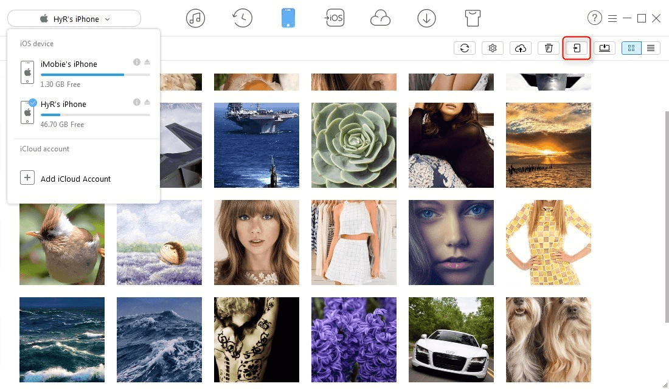669x389 pixels.
Task: Transfer photos to another device button
Action: click(577, 48)
